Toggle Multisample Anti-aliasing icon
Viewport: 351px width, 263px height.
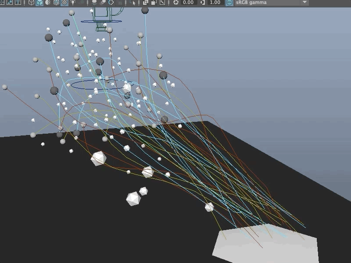point(111,3)
